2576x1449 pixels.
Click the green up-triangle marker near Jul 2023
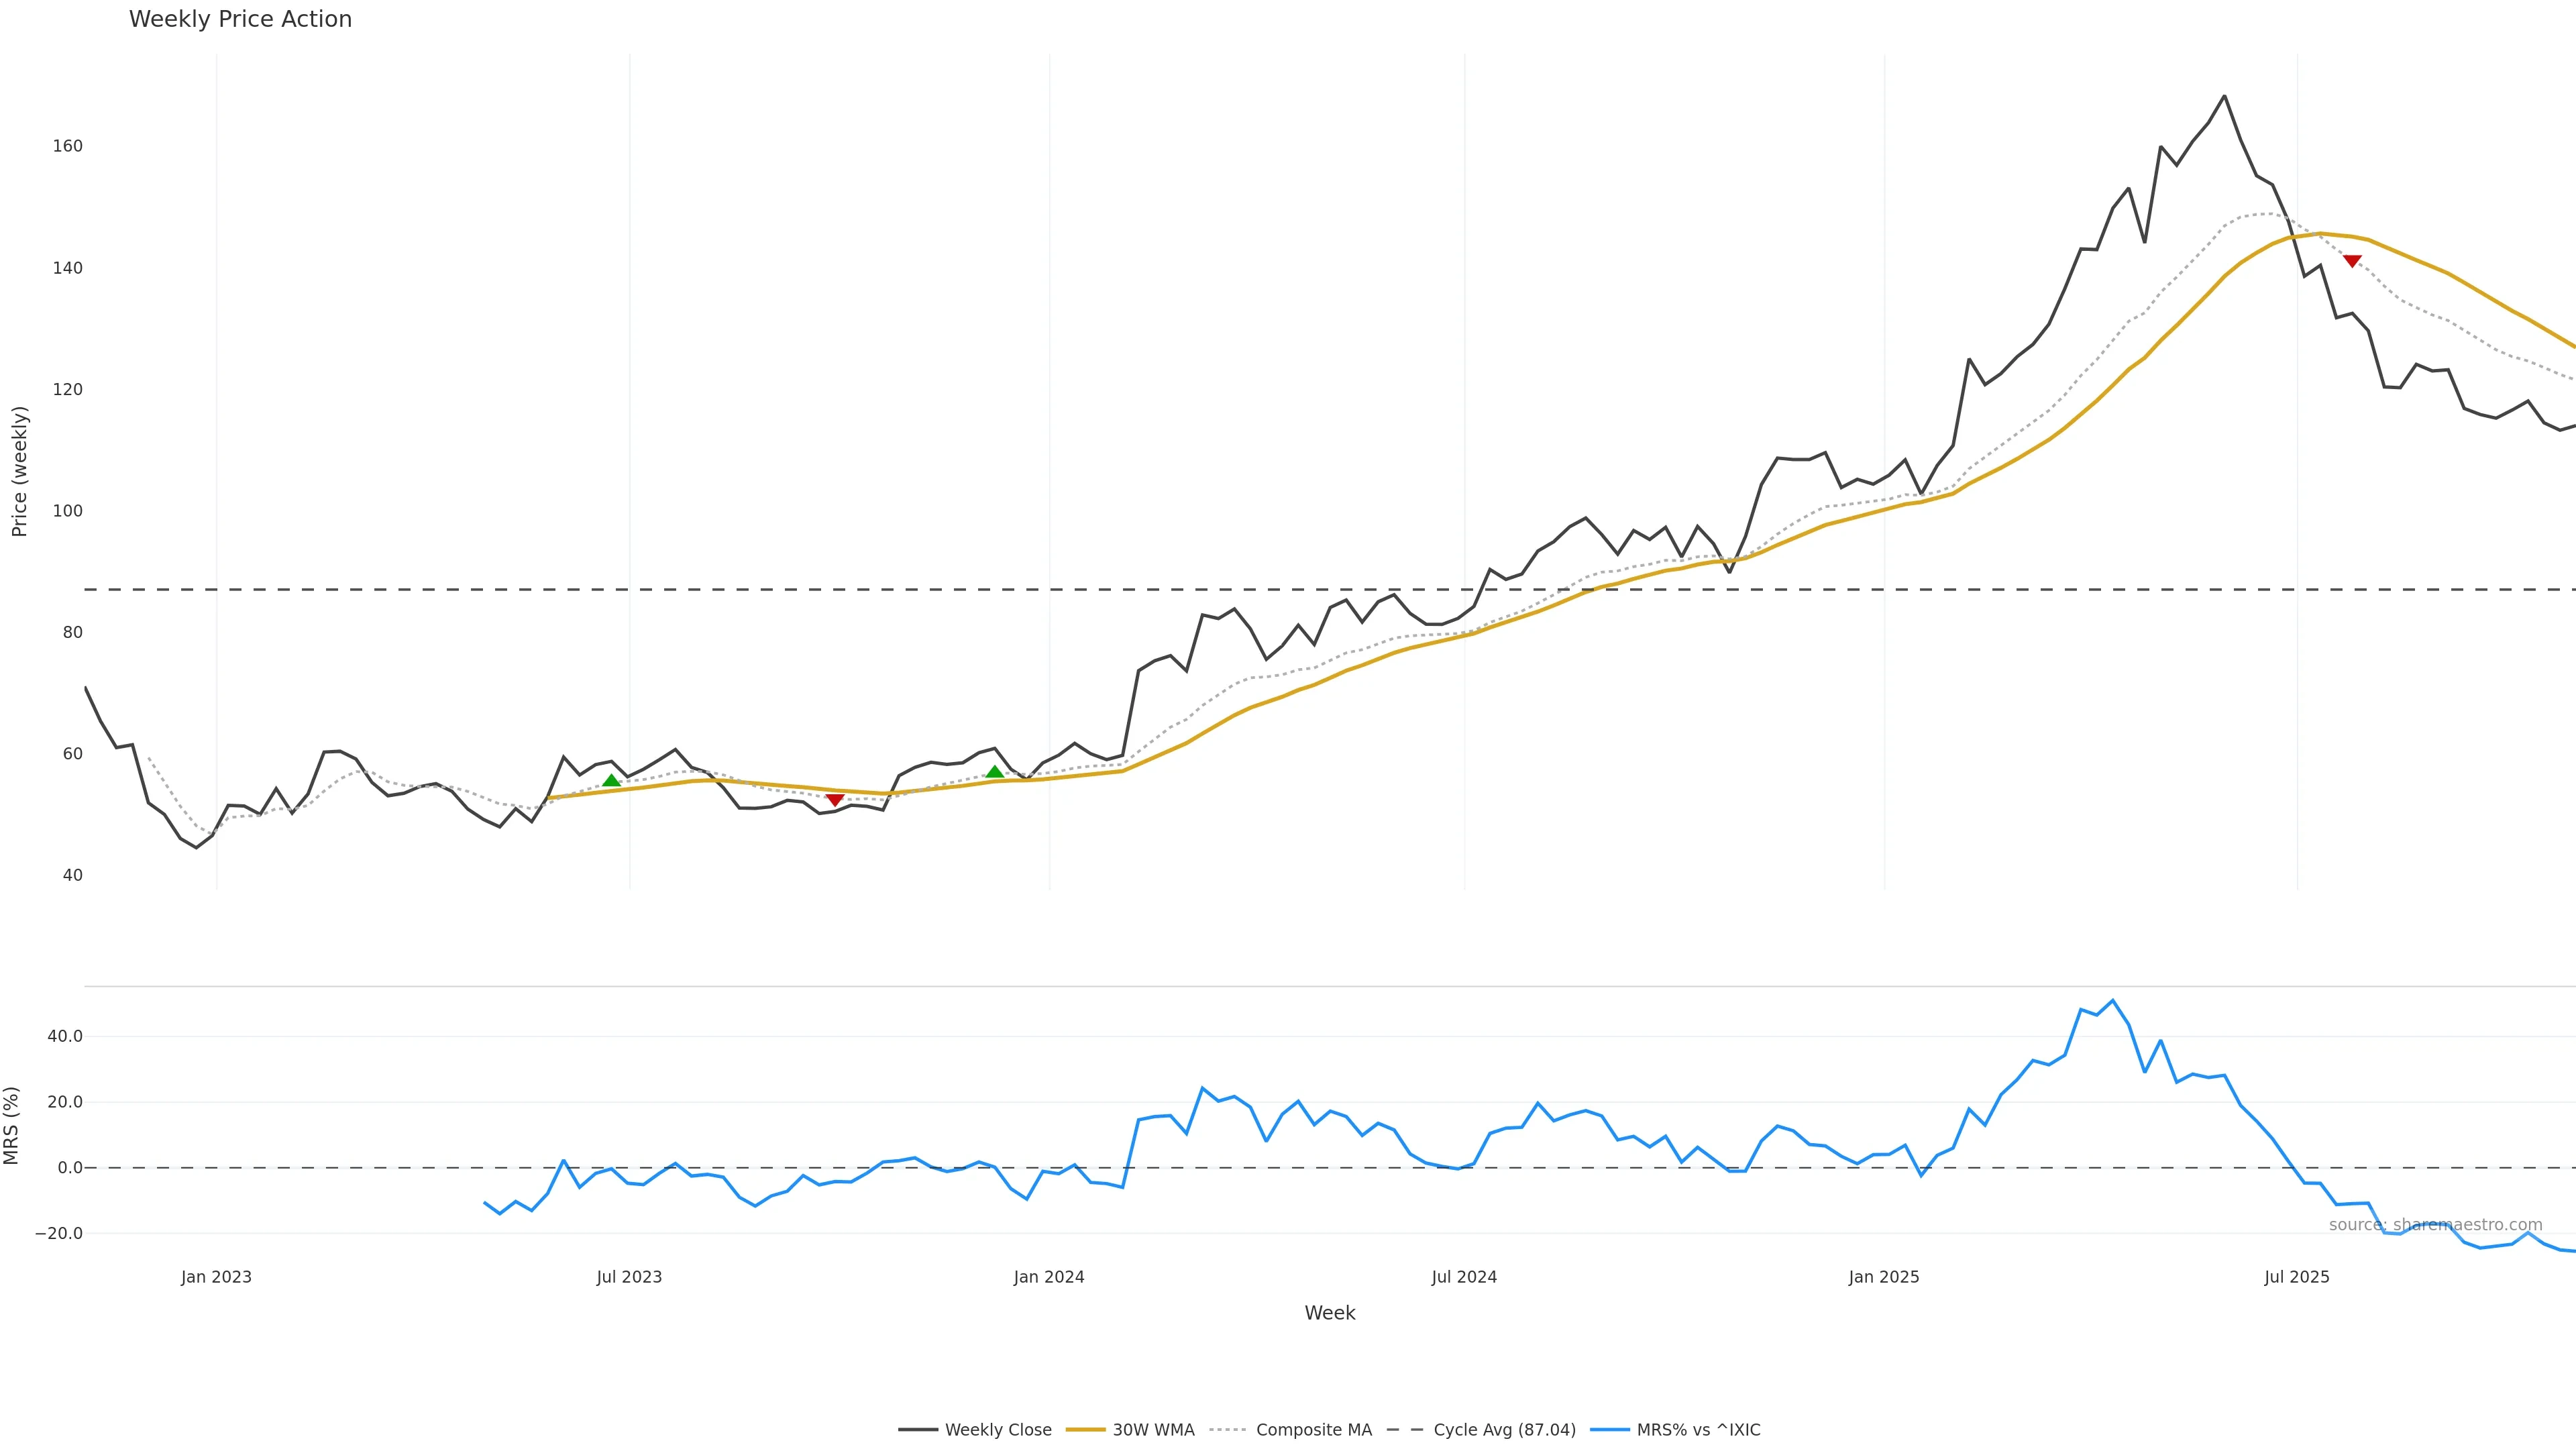tap(611, 781)
